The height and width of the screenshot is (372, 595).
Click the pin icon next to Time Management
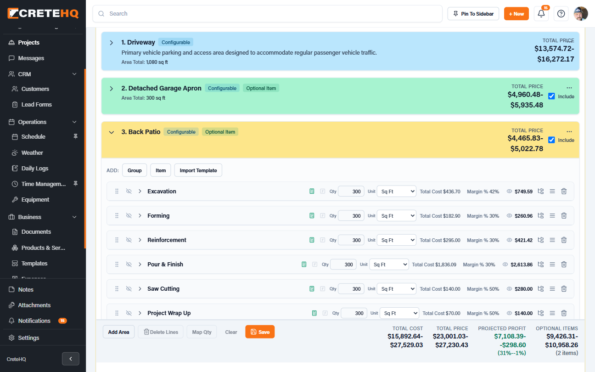(x=76, y=184)
